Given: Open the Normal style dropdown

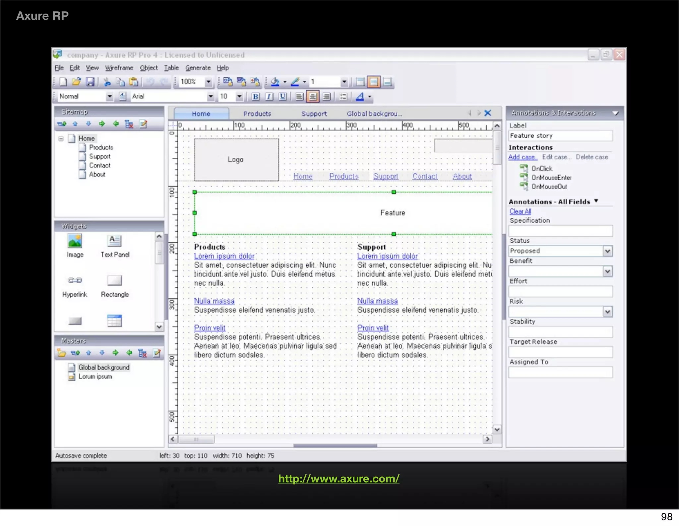Looking at the screenshot, I should tap(109, 96).
